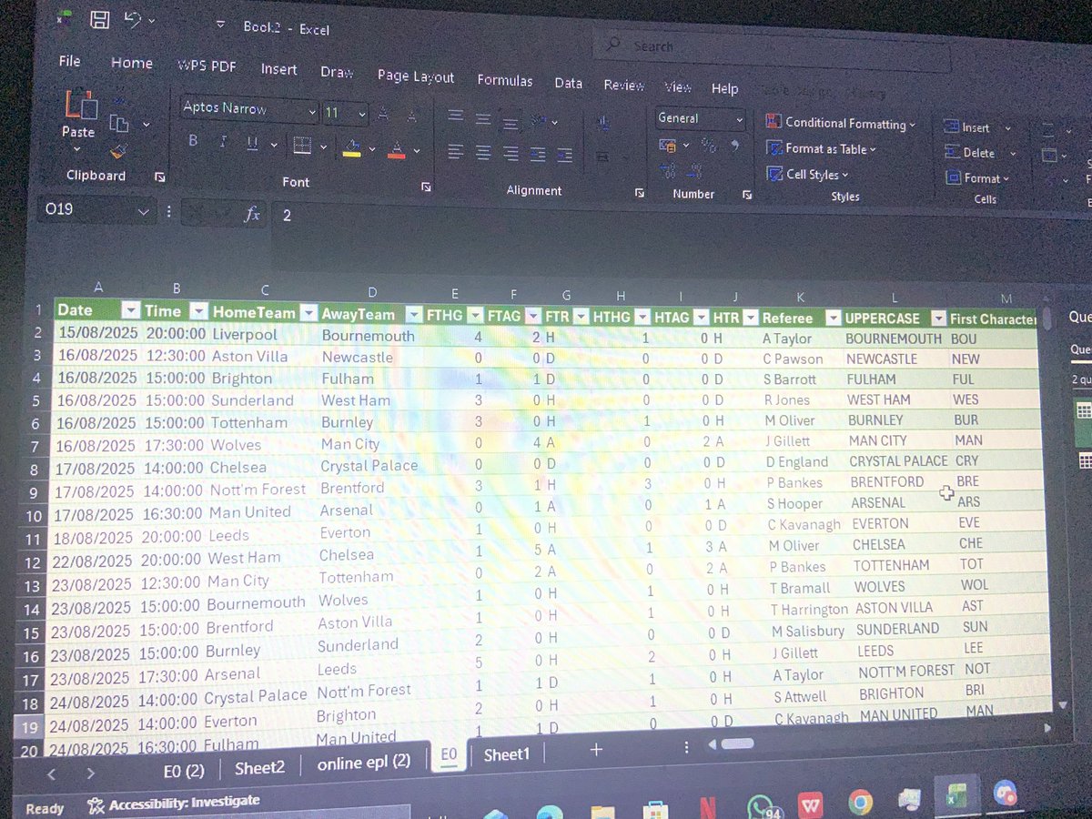This screenshot has width=1092, height=819.
Task: Open the Font dialog launcher
Action: (426, 187)
